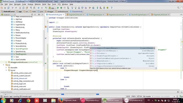
Task: Choose getMenuInflater() completion suggestion
Action: [122, 61]
